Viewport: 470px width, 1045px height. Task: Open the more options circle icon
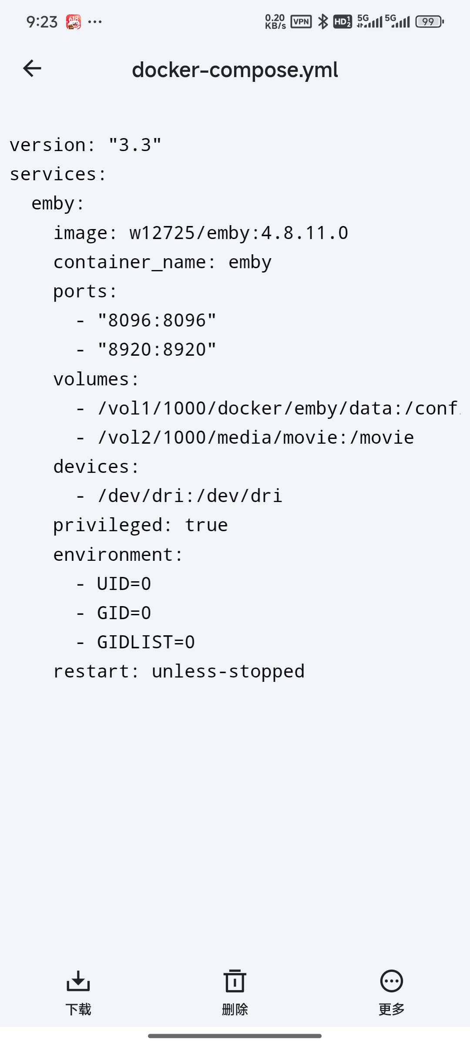point(392,981)
